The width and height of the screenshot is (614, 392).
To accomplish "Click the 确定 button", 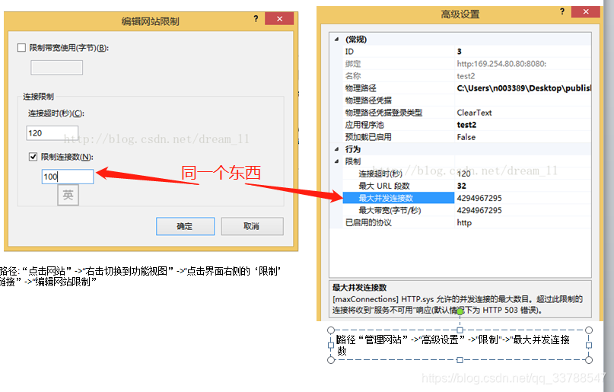I will (185, 226).
